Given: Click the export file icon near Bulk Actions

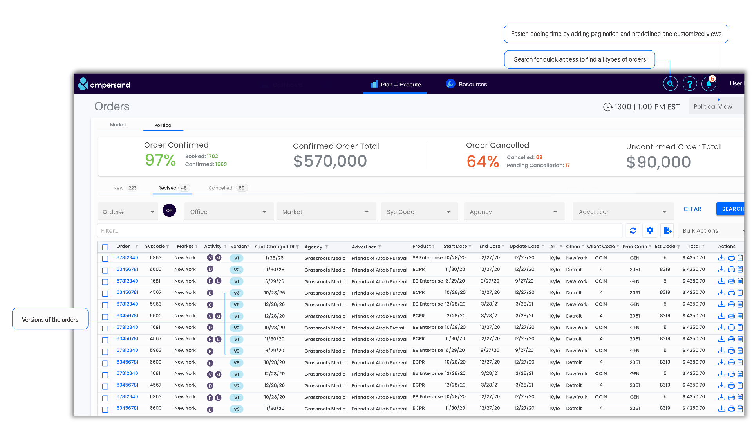Looking at the screenshot, I should [x=668, y=231].
